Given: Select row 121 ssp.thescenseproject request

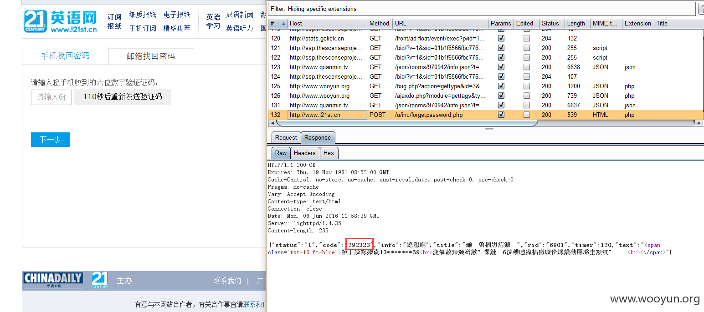Looking at the screenshot, I should pos(486,48).
